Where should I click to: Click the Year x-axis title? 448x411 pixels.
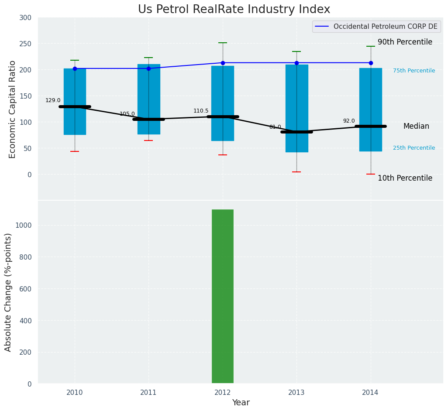click(x=241, y=403)
